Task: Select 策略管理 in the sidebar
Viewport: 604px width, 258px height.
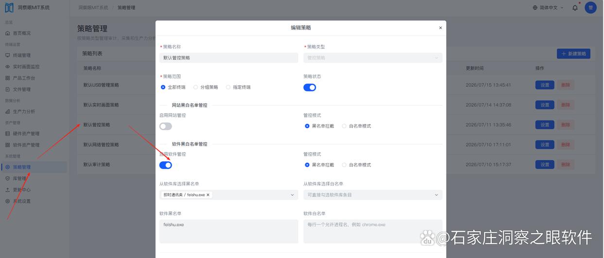Action: [34, 167]
